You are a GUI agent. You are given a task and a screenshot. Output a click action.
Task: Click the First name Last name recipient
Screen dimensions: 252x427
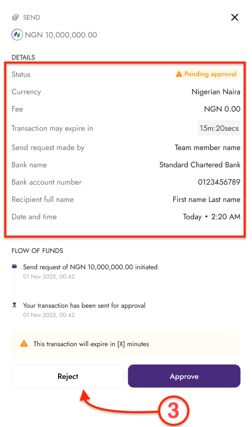[x=206, y=200]
